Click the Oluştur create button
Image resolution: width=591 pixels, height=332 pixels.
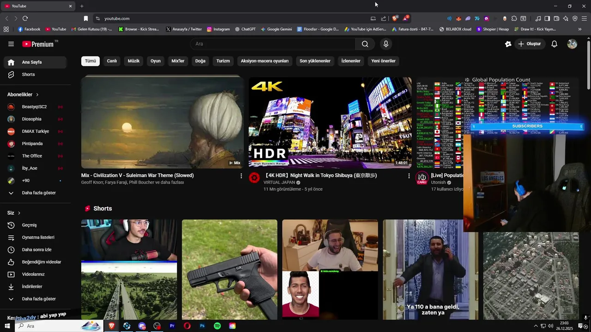point(529,44)
